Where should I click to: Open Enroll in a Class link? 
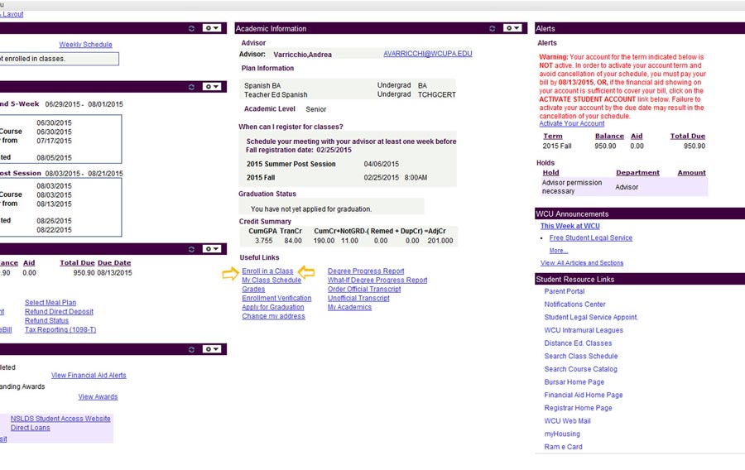[267, 271]
